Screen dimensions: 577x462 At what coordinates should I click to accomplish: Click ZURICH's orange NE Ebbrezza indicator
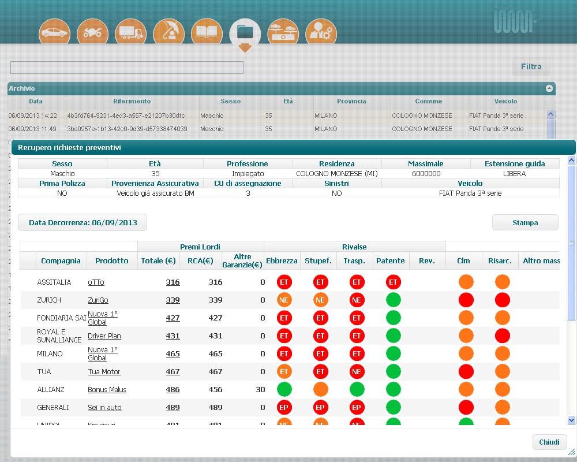point(284,300)
